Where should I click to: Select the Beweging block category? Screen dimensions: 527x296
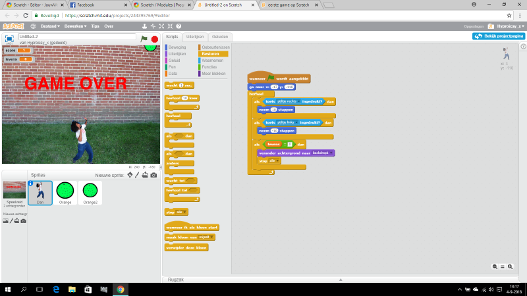(x=177, y=47)
